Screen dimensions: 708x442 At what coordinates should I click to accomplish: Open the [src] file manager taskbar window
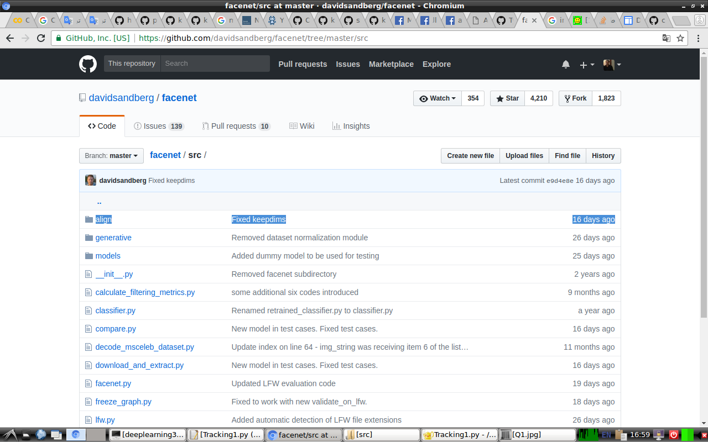[381, 435]
